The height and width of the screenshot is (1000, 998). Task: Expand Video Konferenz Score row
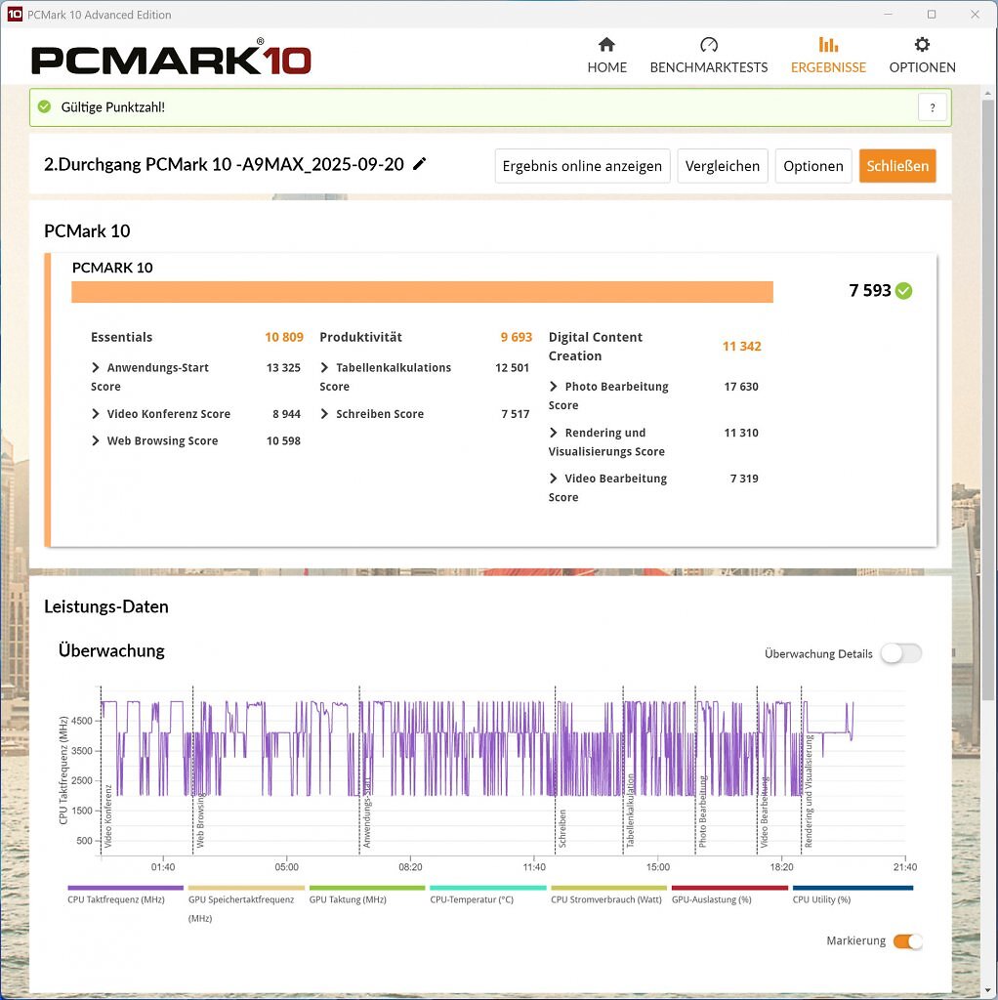click(96, 414)
